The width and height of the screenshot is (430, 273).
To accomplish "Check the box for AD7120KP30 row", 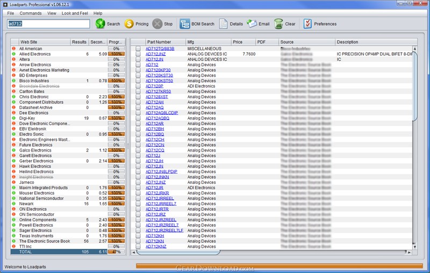I will [x=138, y=70].
